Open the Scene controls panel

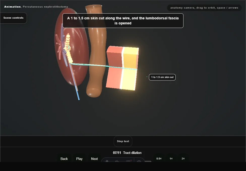13,18
